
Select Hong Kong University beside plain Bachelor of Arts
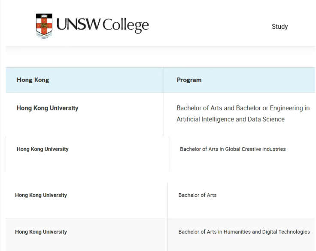click(x=41, y=195)
